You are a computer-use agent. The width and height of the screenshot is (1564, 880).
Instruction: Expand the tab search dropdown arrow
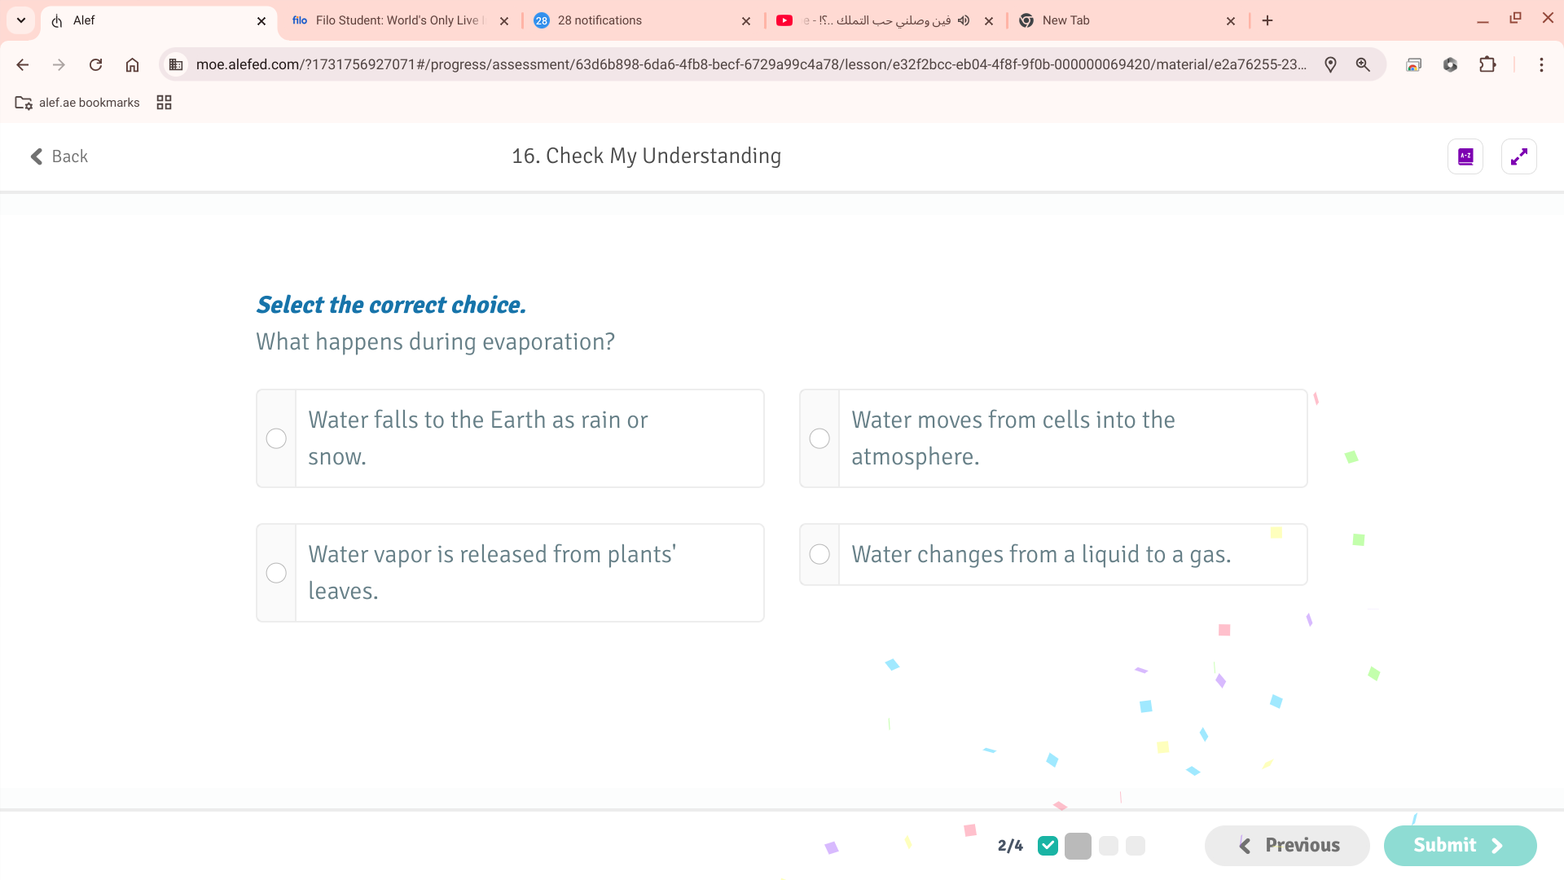(x=21, y=20)
